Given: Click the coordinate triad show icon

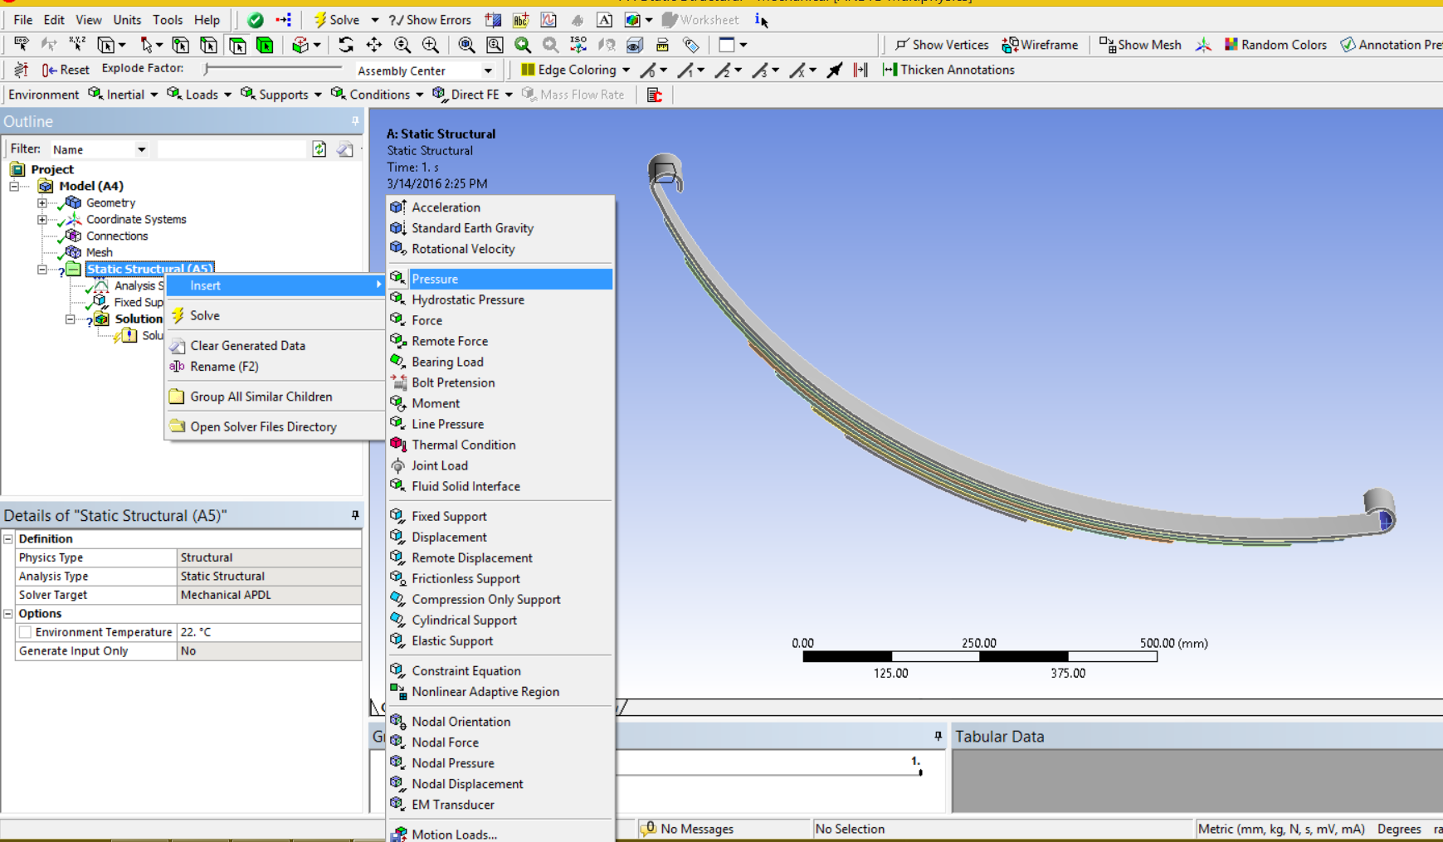Looking at the screenshot, I should (x=1203, y=45).
